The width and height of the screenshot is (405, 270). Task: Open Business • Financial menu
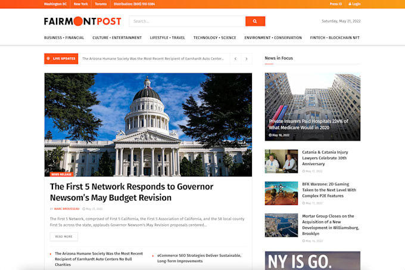tap(64, 38)
